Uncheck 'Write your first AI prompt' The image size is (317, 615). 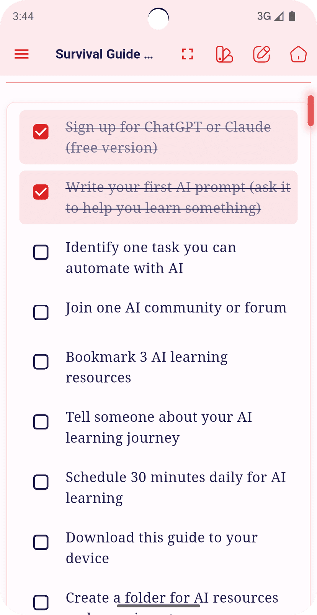point(41,192)
